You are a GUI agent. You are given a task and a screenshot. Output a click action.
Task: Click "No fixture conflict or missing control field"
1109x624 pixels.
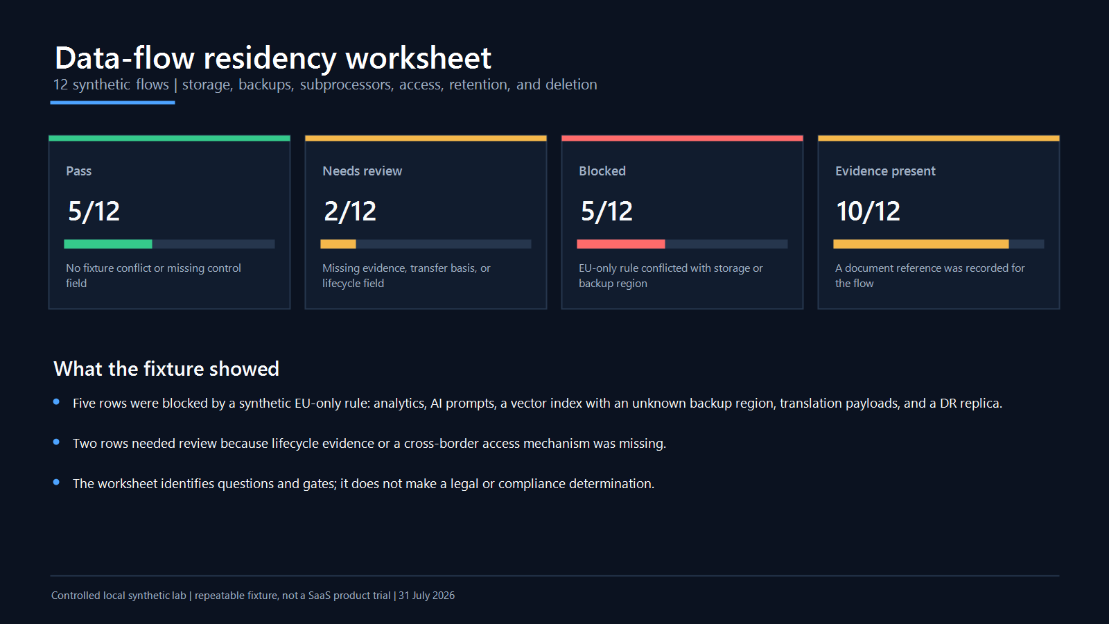click(153, 275)
